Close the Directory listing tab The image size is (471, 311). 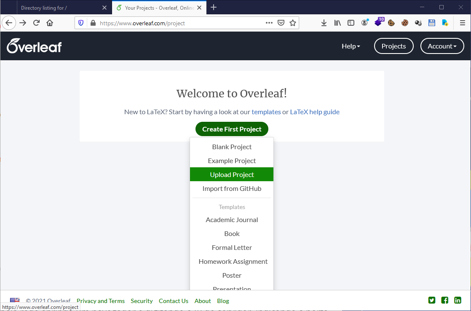coord(104,8)
